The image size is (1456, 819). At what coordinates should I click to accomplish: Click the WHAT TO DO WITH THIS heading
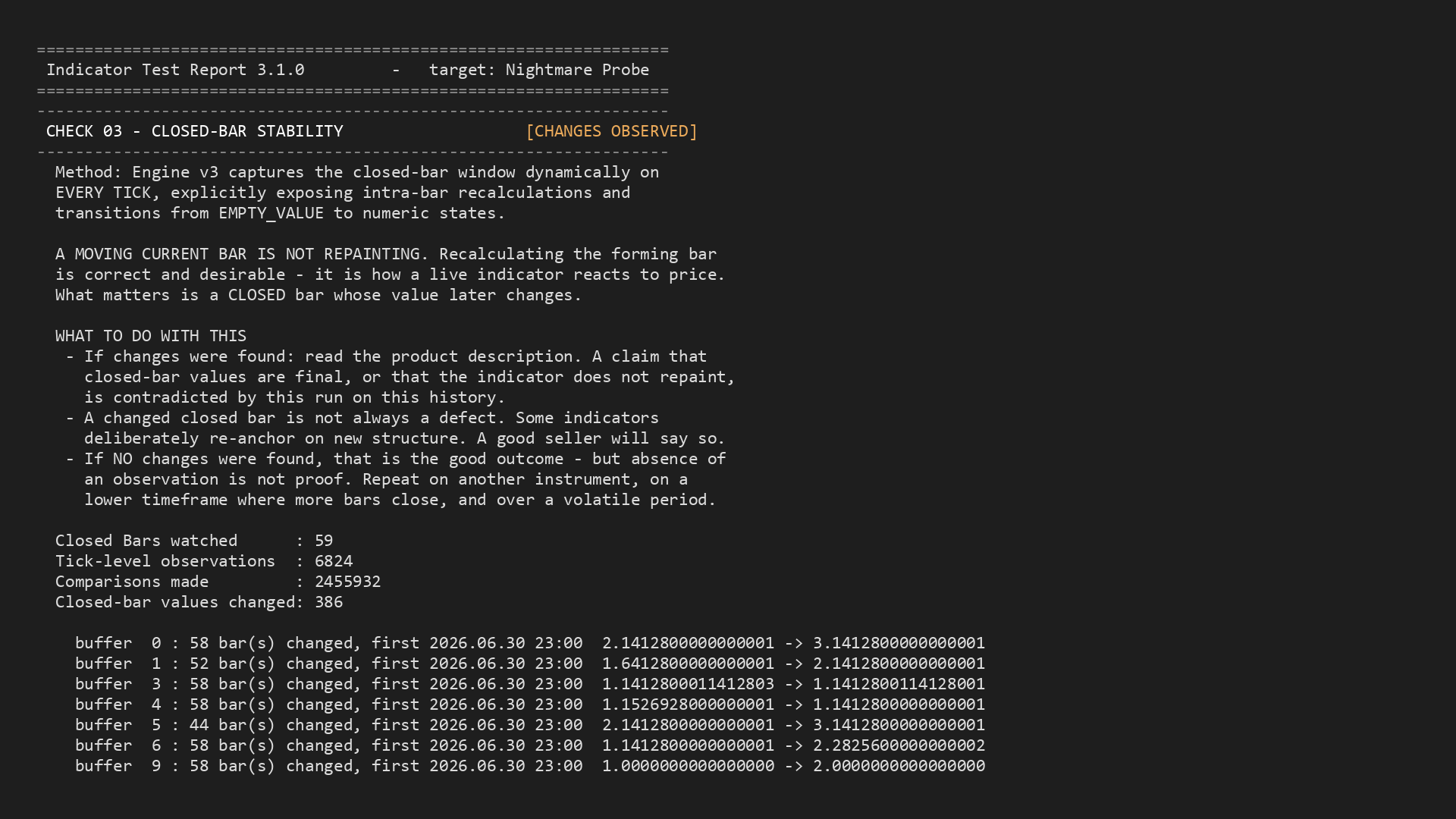pyautogui.click(x=151, y=336)
